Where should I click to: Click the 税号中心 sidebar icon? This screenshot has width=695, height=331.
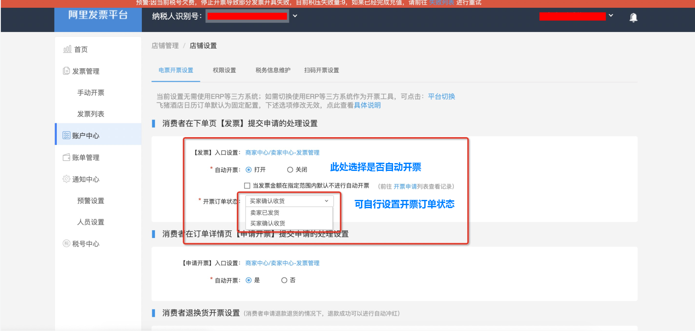click(66, 244)
